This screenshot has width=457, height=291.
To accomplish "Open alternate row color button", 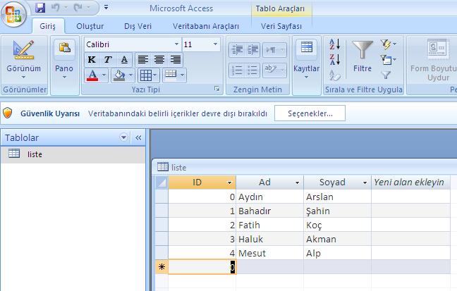I will (174, 75).
